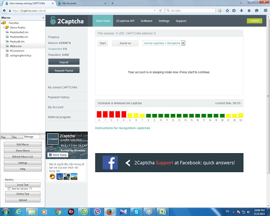This screenshot has width=270, height=216.
Task: Open the Payment History link
Action: [59, 97]
